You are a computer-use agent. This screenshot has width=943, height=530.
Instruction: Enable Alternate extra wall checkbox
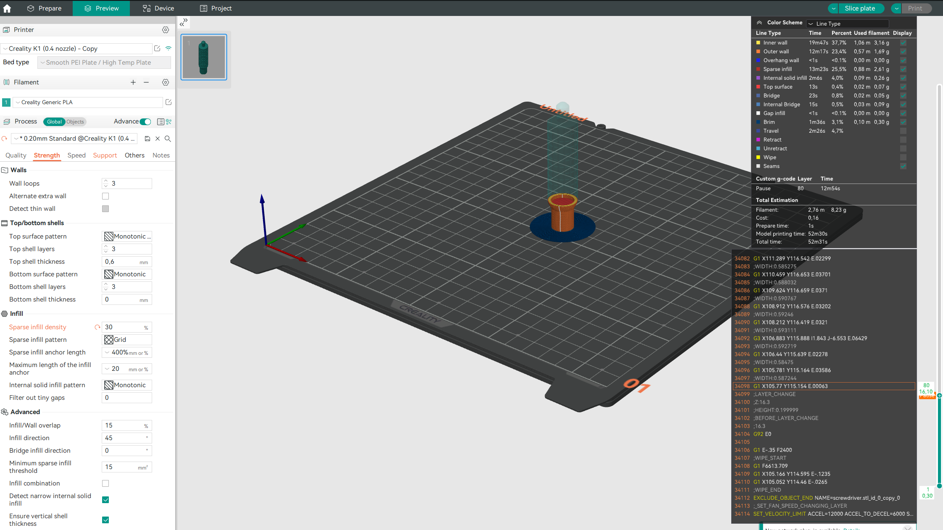105,196
